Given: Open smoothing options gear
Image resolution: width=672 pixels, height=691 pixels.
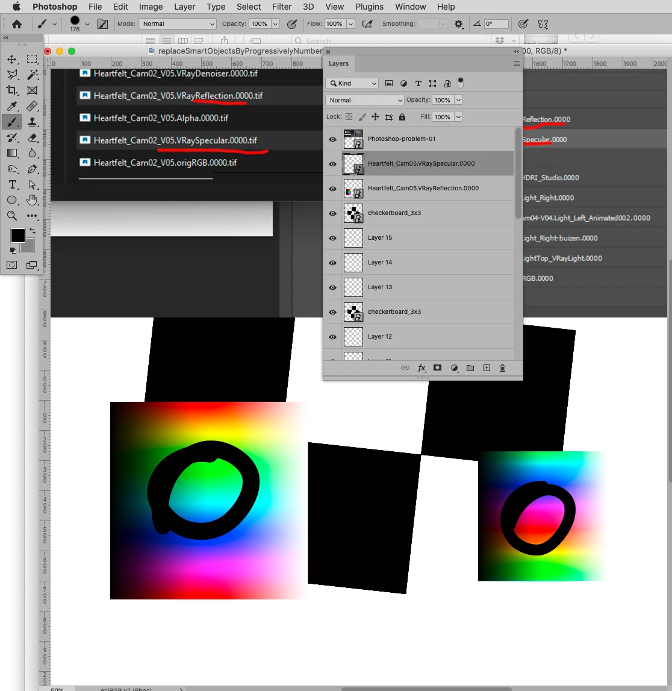Looking at the screenshot, I should click(x=458, y=24).
